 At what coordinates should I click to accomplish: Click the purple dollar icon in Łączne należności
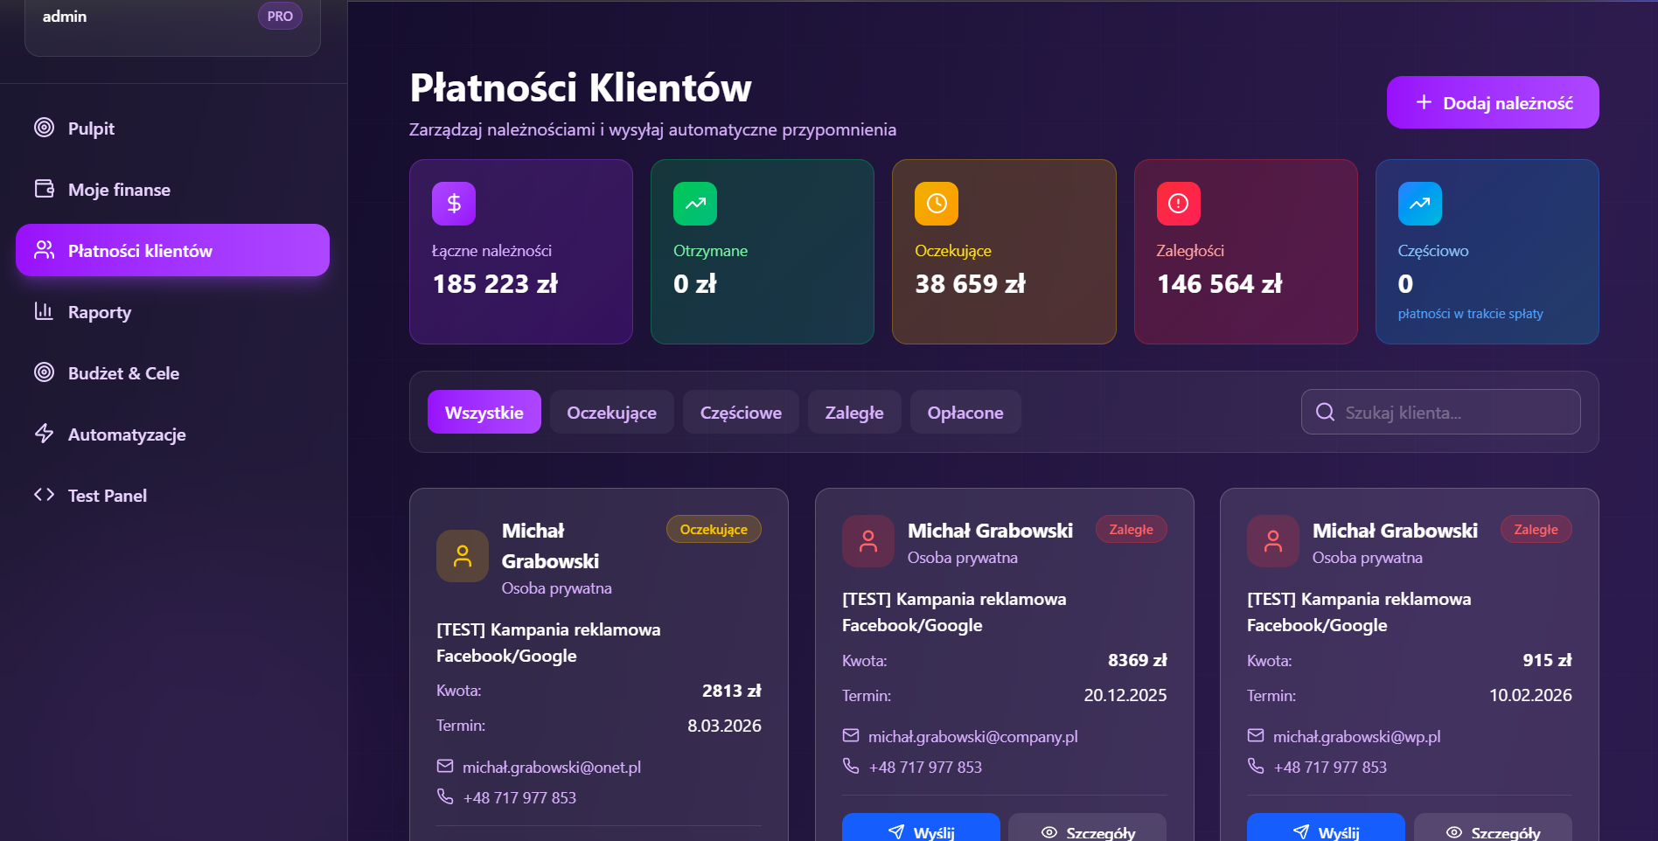click(453, 204)
